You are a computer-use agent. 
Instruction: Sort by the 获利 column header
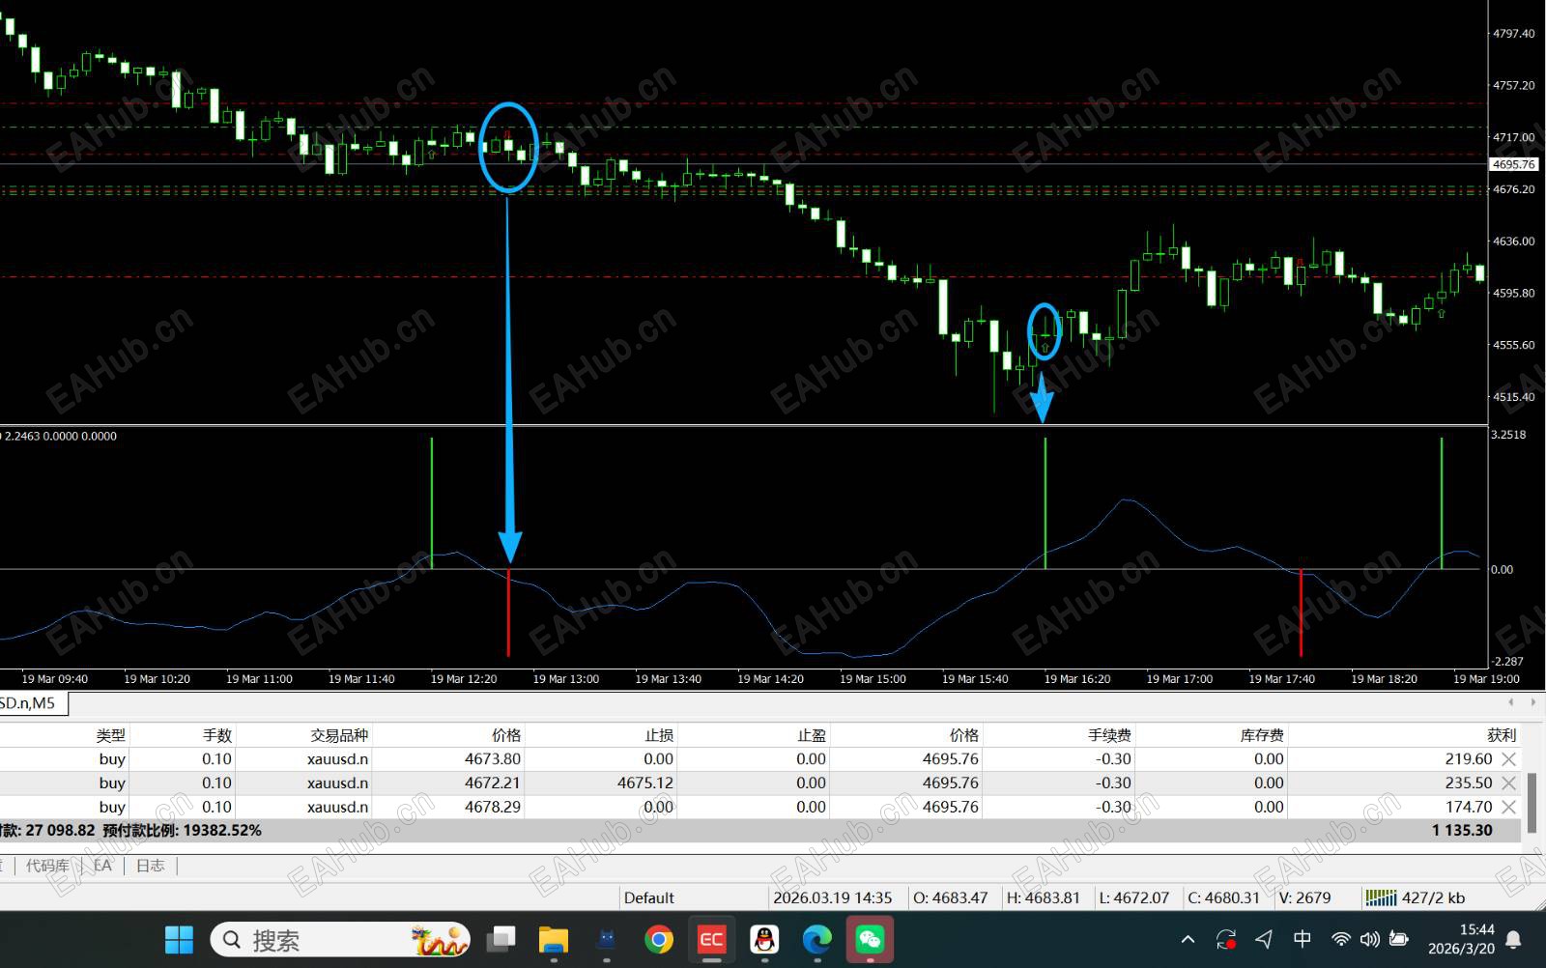(x=1502, y=735)
